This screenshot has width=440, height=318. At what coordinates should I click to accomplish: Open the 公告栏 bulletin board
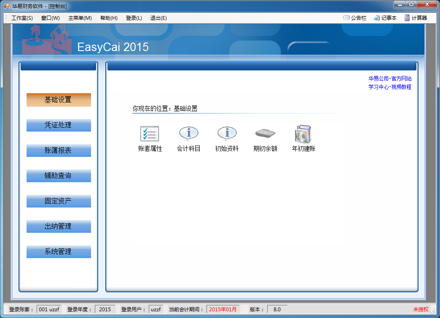355,18
